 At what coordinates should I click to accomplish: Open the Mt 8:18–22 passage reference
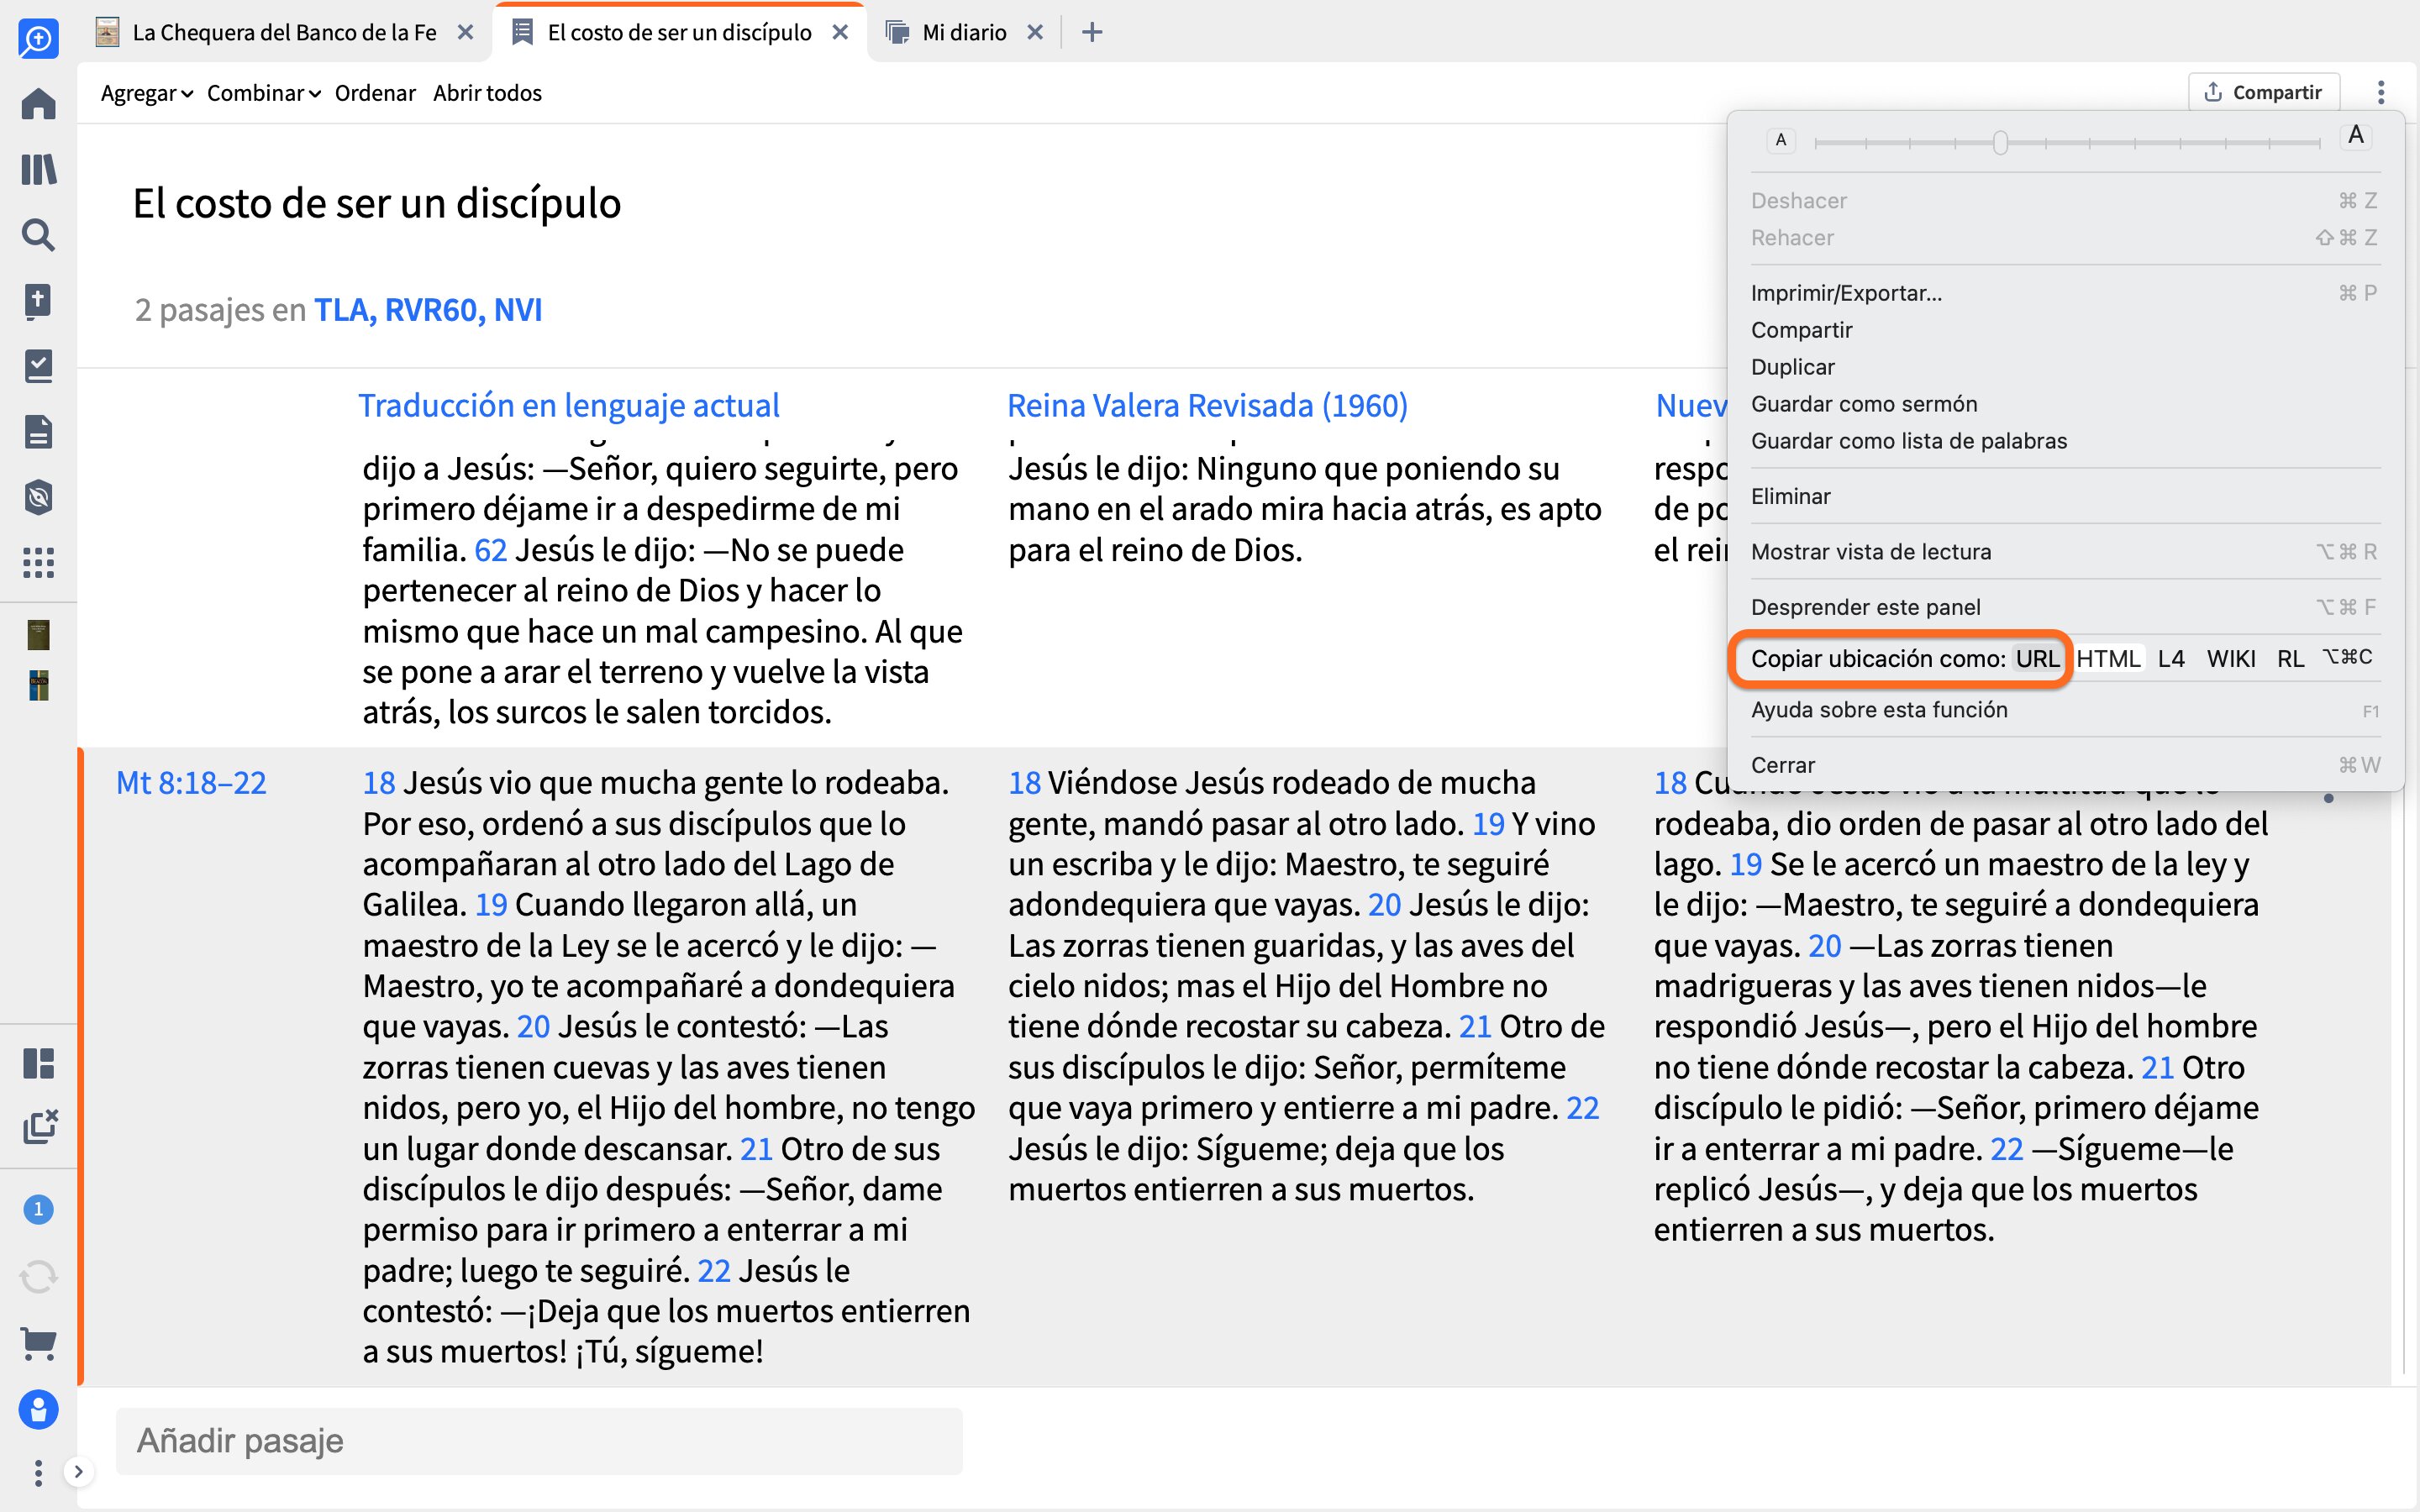coord(191,783)
